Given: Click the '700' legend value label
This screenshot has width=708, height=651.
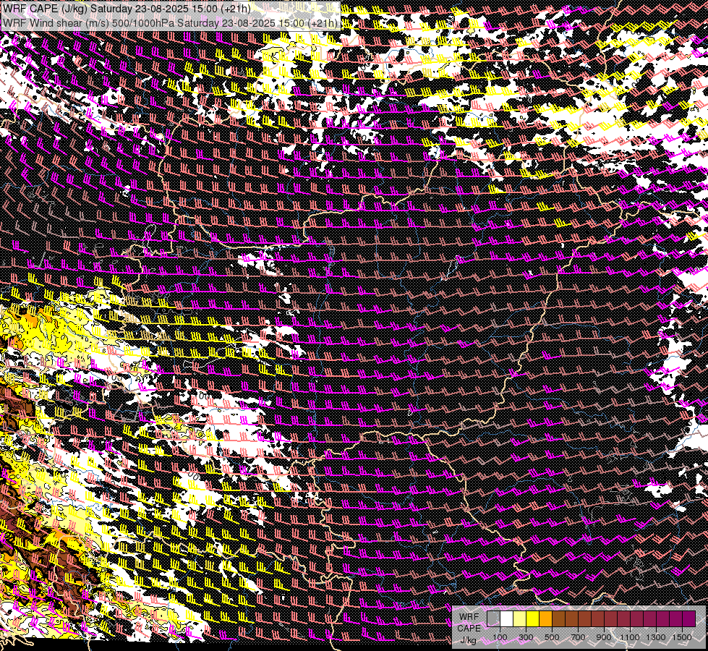Looking at the screenshot, I should [578, 637].
